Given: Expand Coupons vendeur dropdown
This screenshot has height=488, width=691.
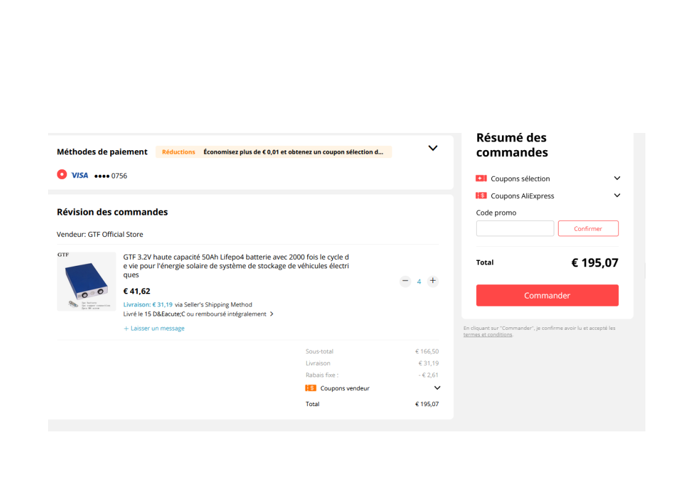Looking at the screenshot, I should coord(437,388).
